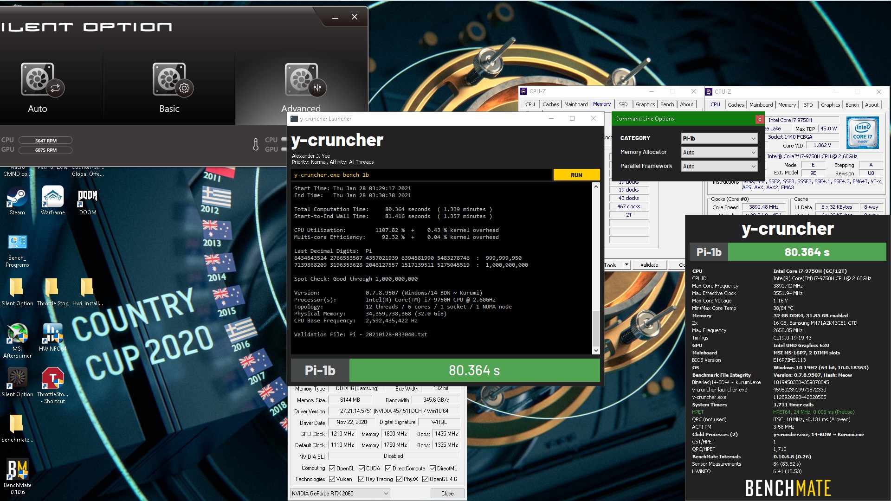Toggle the DirectML checkbox
891x501 pixels.
coord(433,469)
